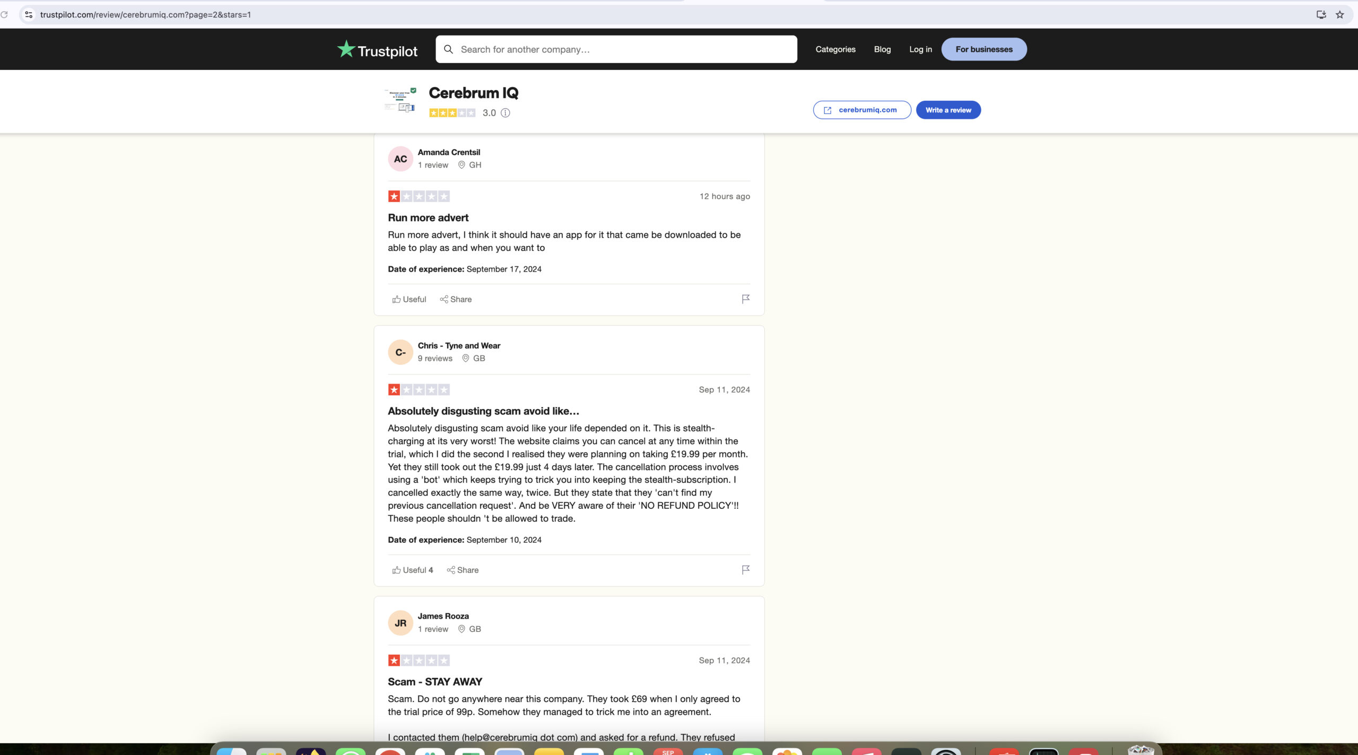This screenshot has height=755, width=1358.
Task: Click the For businesses button
Action: point(984,49)
